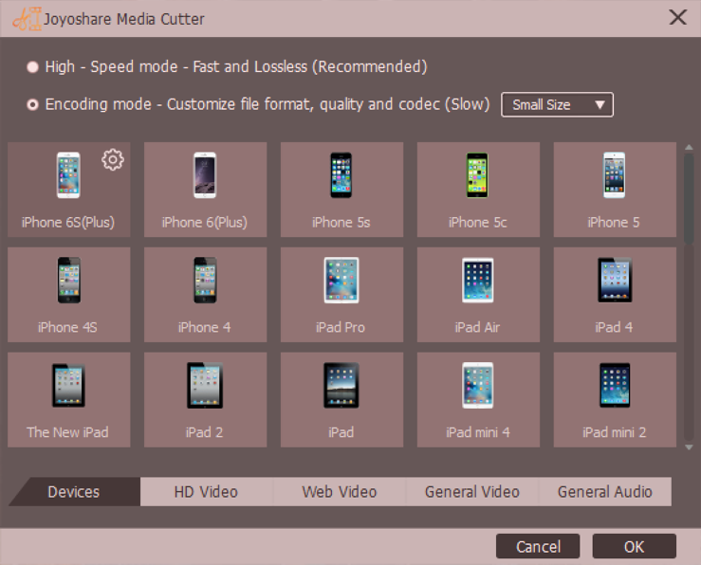Choose the iPhone 5 device preset
701x565 pixels.
[615, 190]
